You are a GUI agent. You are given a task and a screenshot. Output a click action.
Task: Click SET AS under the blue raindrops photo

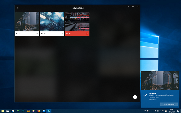point(43,34)
